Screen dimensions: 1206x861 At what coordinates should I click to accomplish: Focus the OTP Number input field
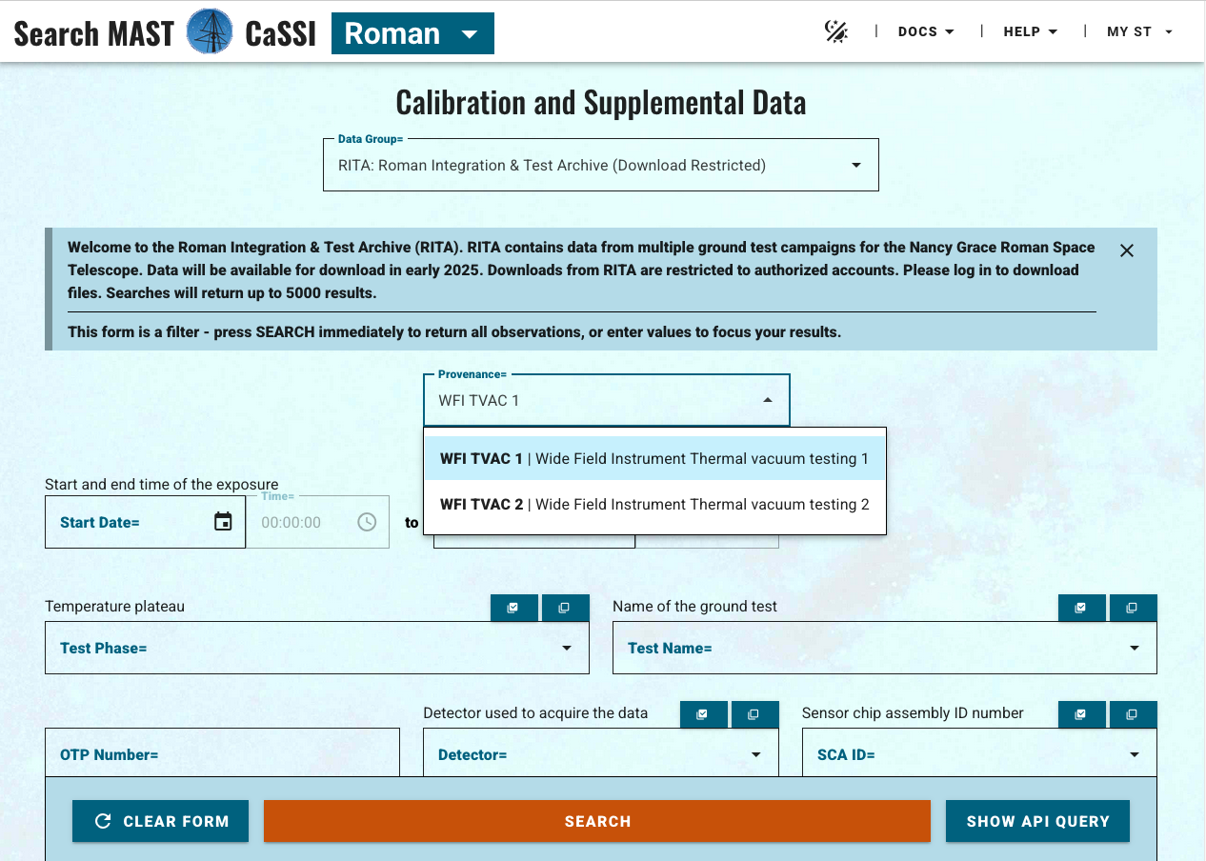pyautogui.click(x=221, y=754)
